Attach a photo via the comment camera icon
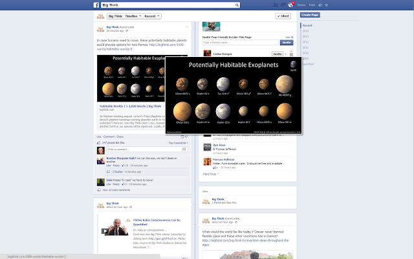This screenshot has width=414, height=259. point(184,150)
